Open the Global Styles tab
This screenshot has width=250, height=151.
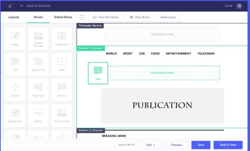pyautogui.click(x=63, y=17)
